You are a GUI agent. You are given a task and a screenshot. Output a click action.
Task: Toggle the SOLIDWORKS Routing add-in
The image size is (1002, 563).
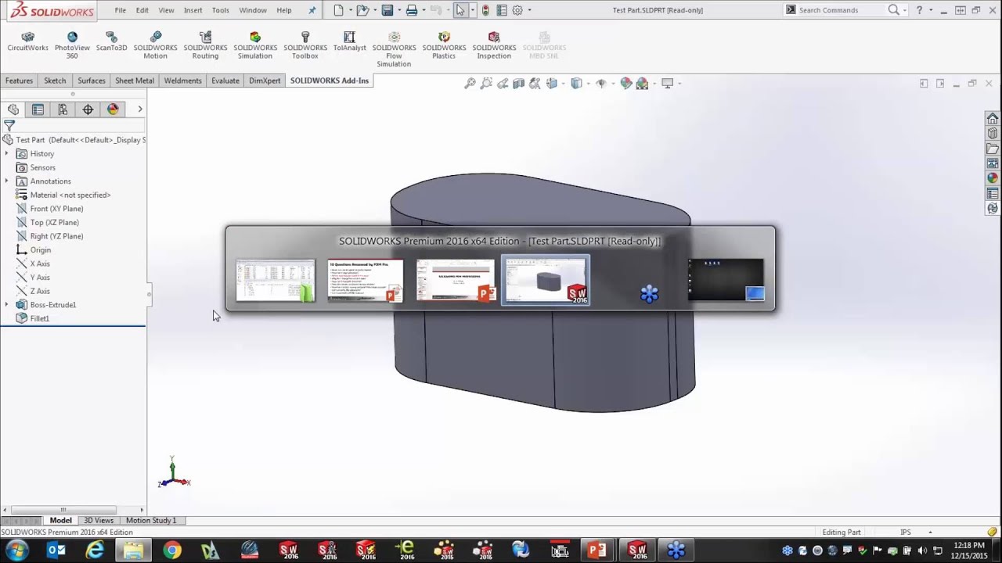(205, 46)
